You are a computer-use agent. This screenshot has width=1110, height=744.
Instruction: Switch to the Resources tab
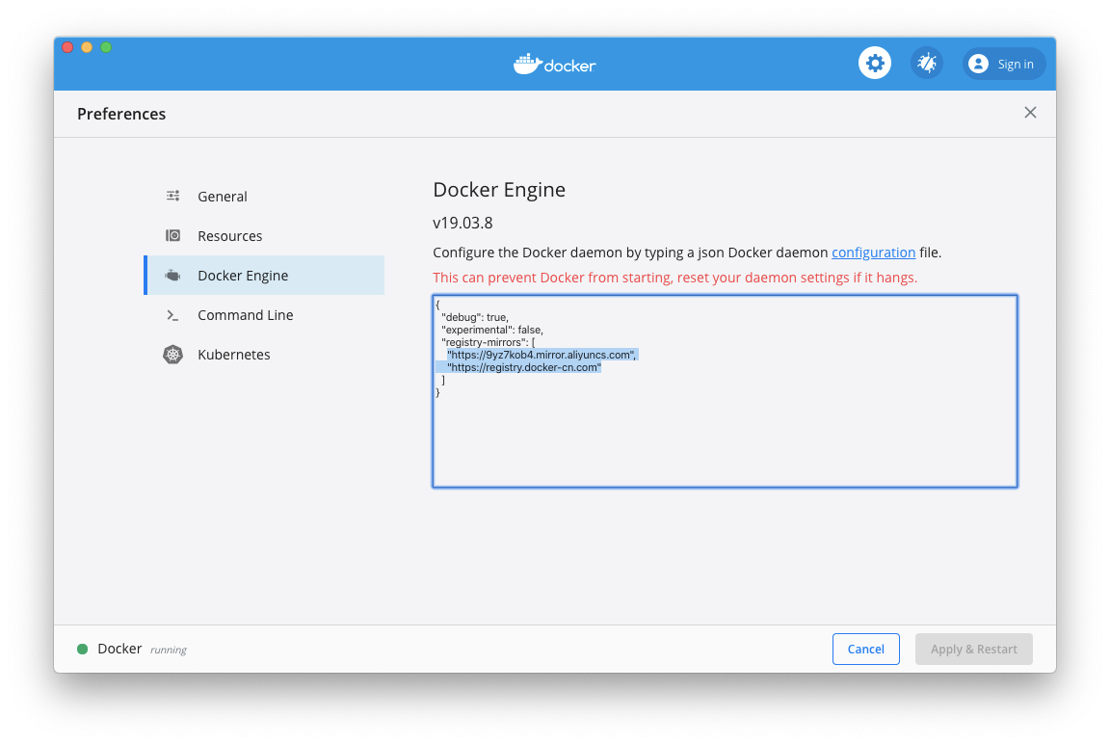coord(264,236)
